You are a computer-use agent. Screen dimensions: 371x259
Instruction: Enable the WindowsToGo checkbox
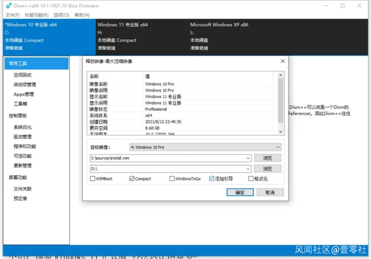(x=172, y=178)
